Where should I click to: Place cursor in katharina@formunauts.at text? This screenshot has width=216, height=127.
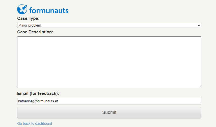pos(38,101)
